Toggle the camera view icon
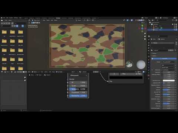This screenshot has height=133, width=178. tap(145, 39)
